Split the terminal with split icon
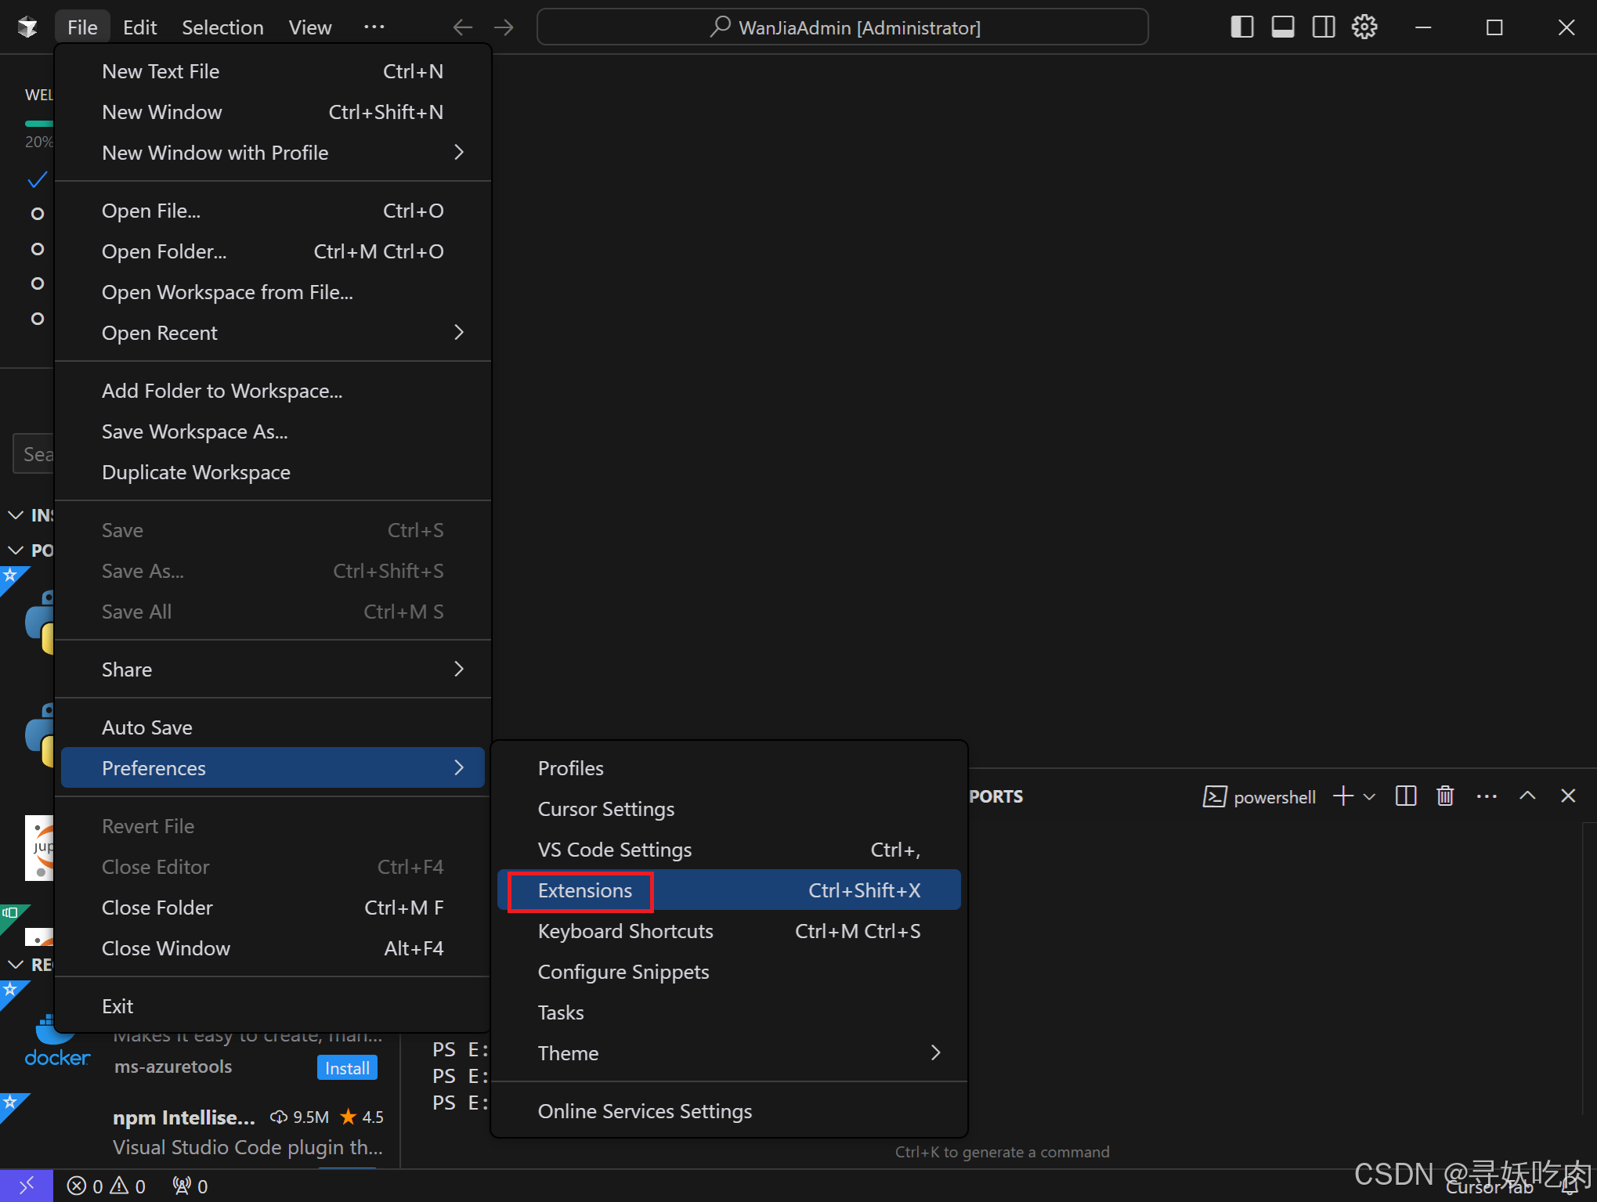The height and width of the screenshot is (1202, 1597). point(1406,796)
